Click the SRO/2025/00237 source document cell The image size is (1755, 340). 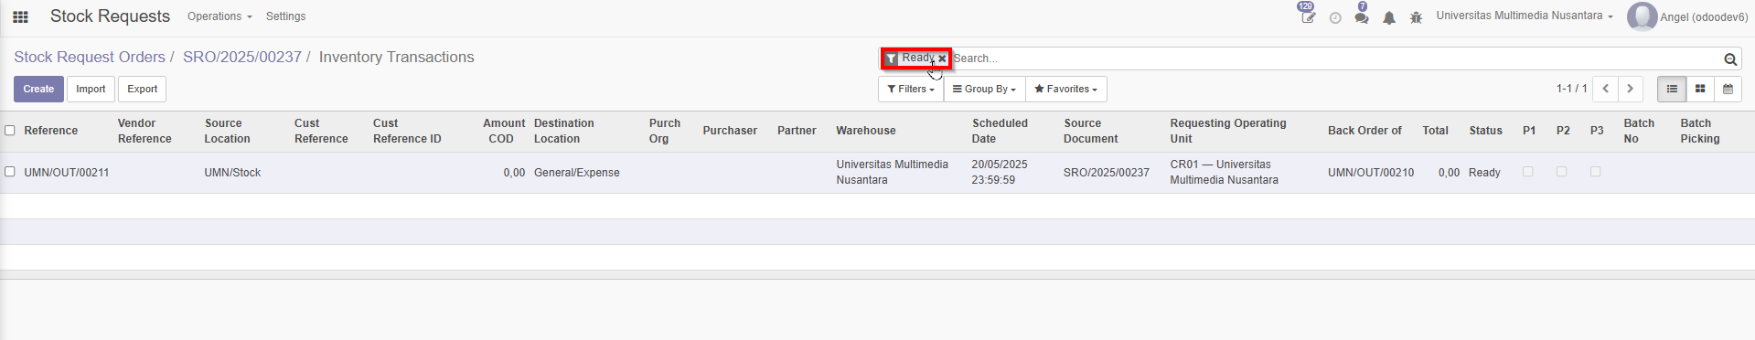[1107, 173]
